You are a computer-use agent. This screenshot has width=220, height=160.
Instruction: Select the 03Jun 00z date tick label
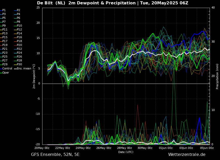pyautogui.click(x=186, y=148)
